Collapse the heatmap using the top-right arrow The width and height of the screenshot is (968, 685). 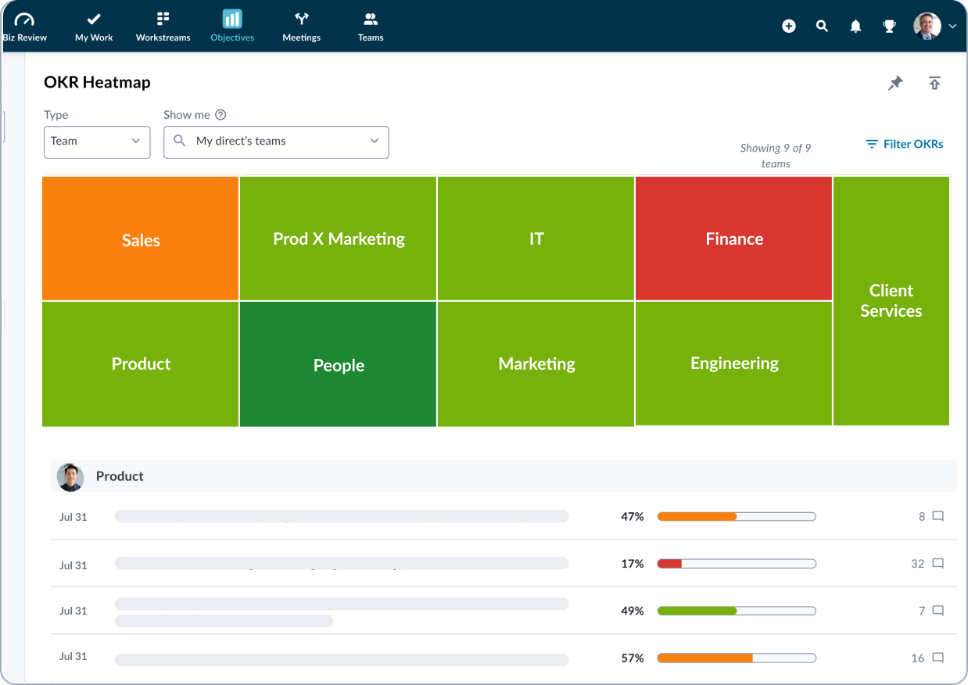click(934, 83)
